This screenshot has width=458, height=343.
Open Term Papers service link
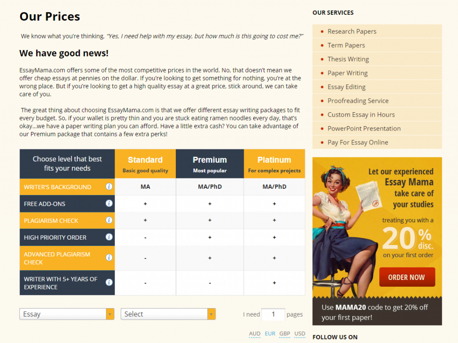[x=346, y=45]
